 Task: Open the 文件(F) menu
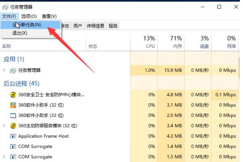coord(9,16)
